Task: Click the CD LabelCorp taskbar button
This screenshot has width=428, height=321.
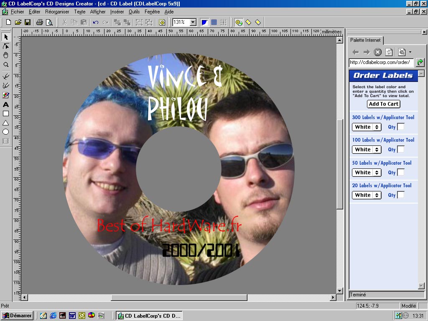Action: coord(149,316)
